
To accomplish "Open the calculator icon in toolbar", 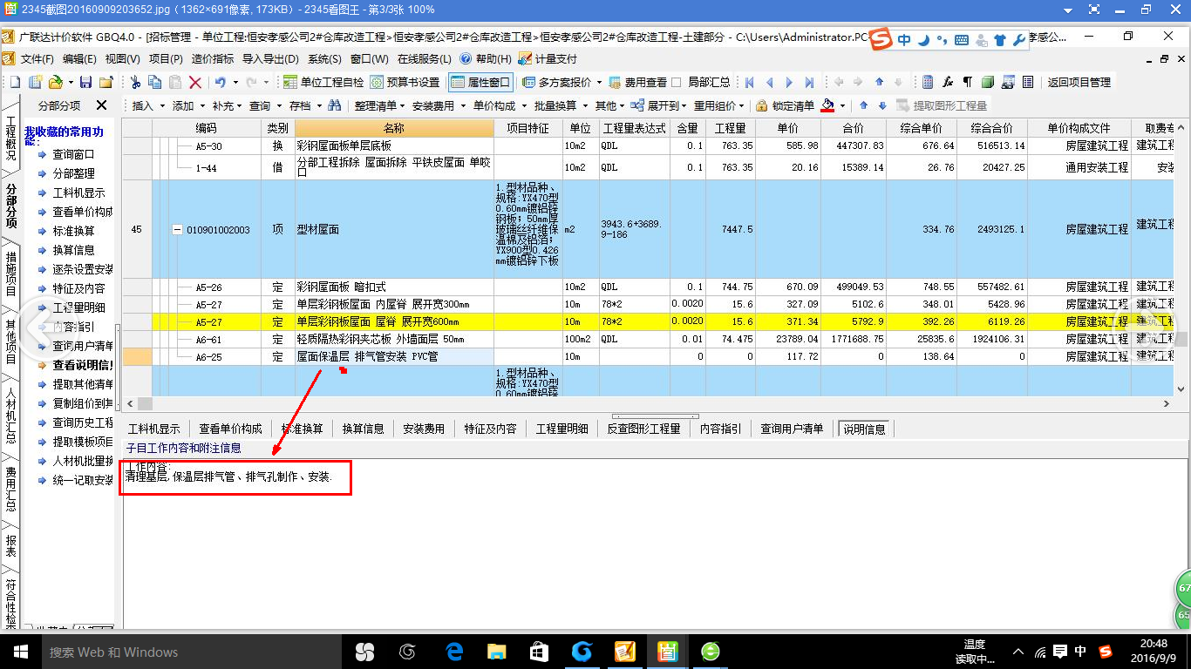I will pos(928,82).
